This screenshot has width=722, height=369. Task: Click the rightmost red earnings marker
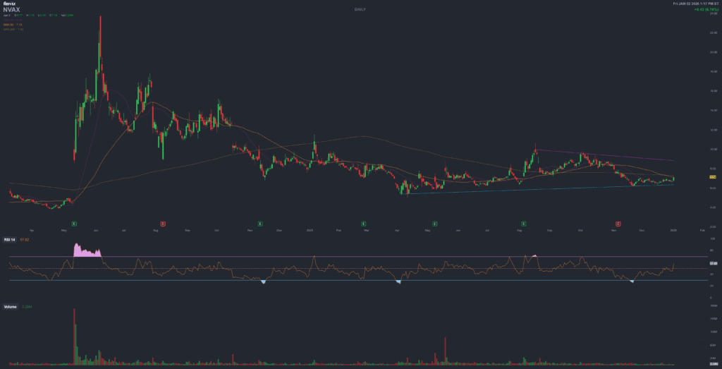tap(618, 223)
